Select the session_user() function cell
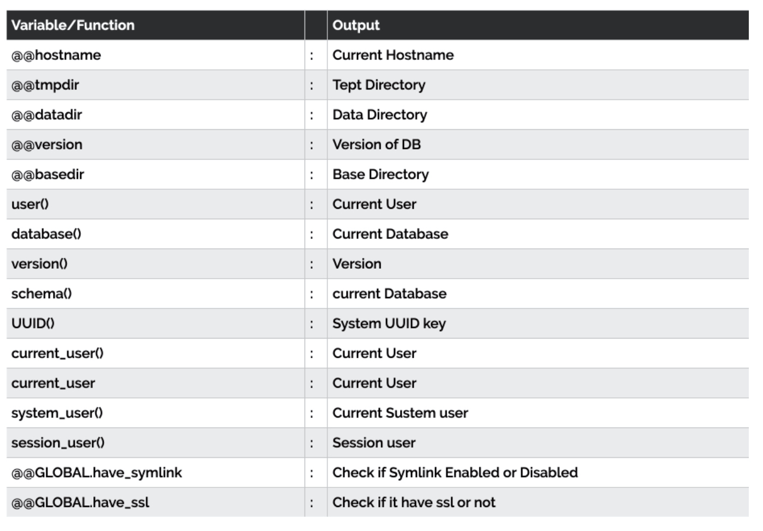 156,443
